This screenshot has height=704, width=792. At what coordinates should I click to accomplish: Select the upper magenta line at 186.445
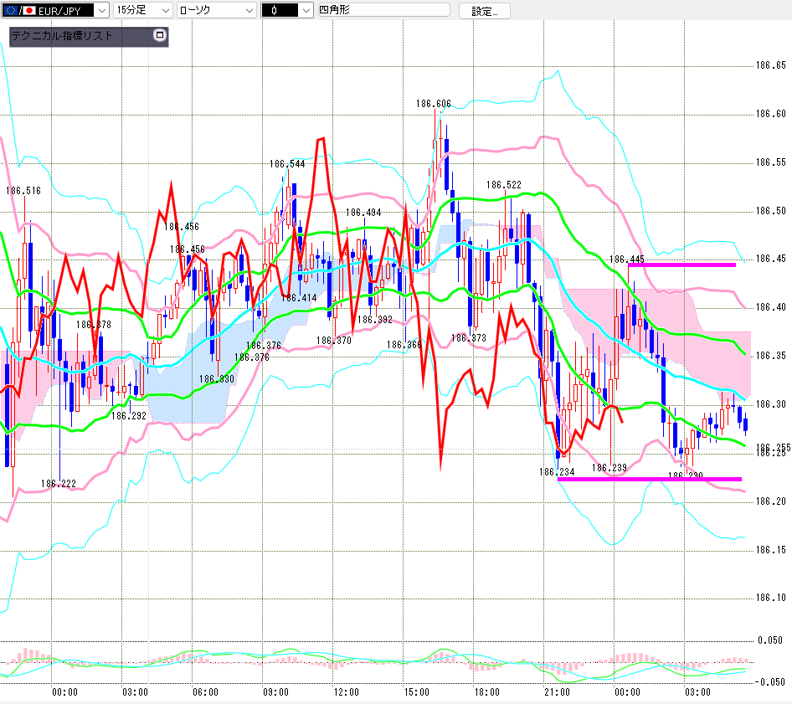pyautogui.click(x=681, y=265)
